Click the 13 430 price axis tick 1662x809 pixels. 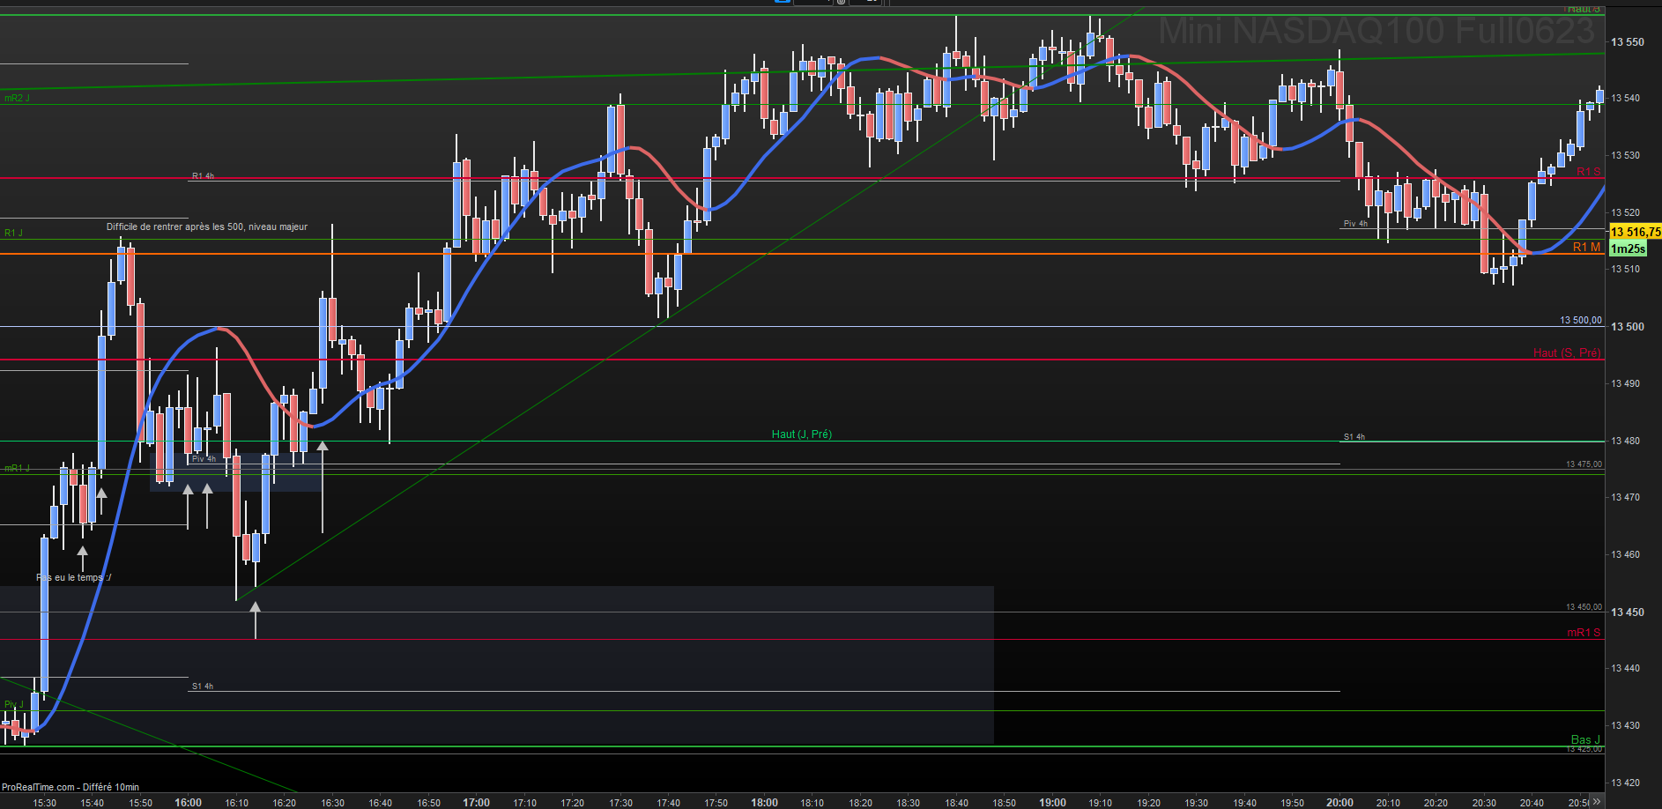1626,725
